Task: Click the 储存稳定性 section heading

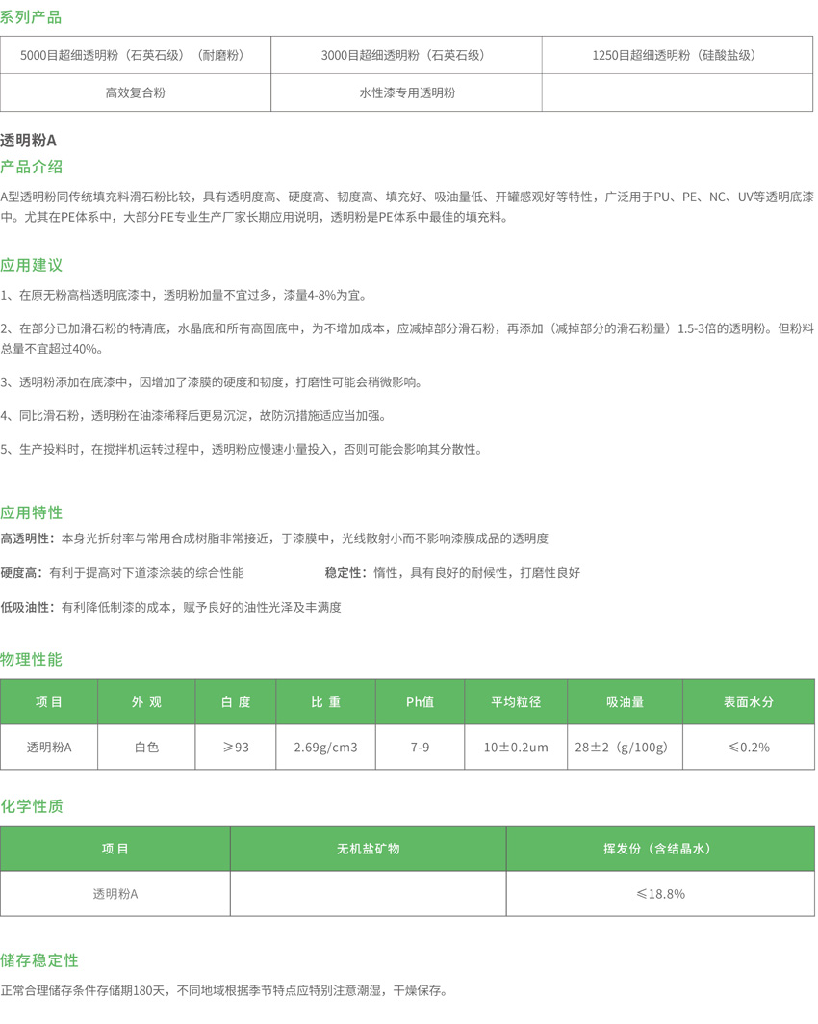Action: pyautogui.click(x=38, y=960)
